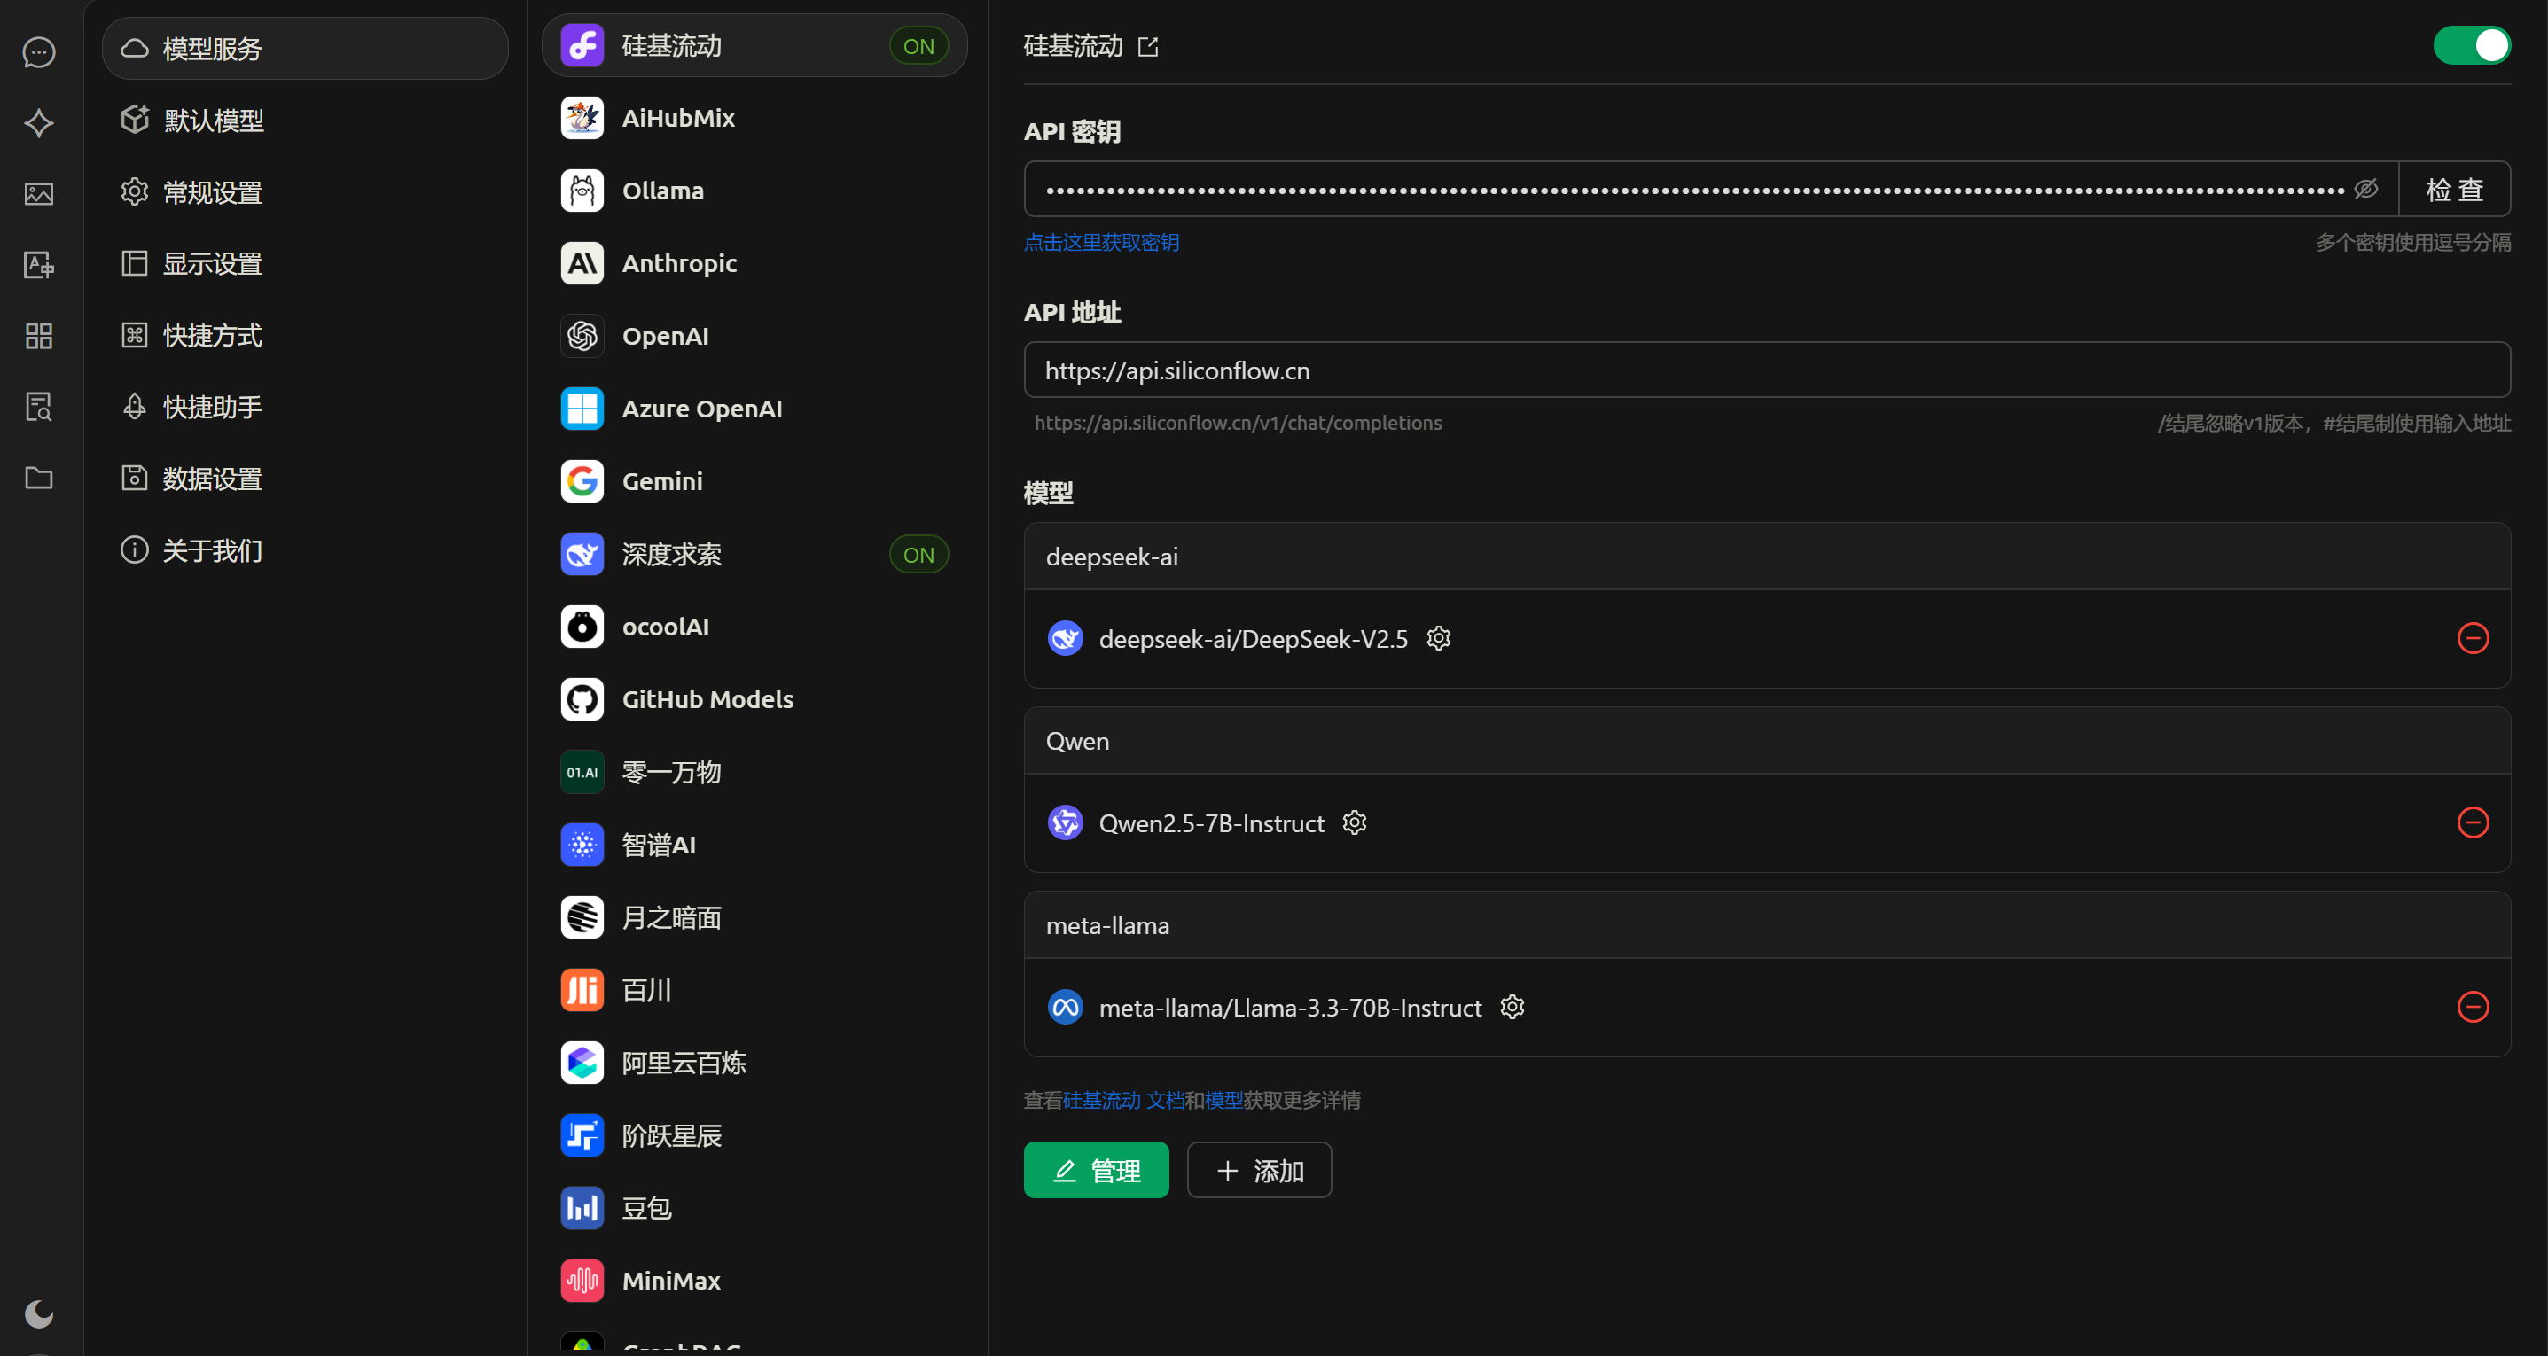Screen dimensions: 2548x1356
Task: Open the files folder icon in sidebar
Action: (39, 478)
